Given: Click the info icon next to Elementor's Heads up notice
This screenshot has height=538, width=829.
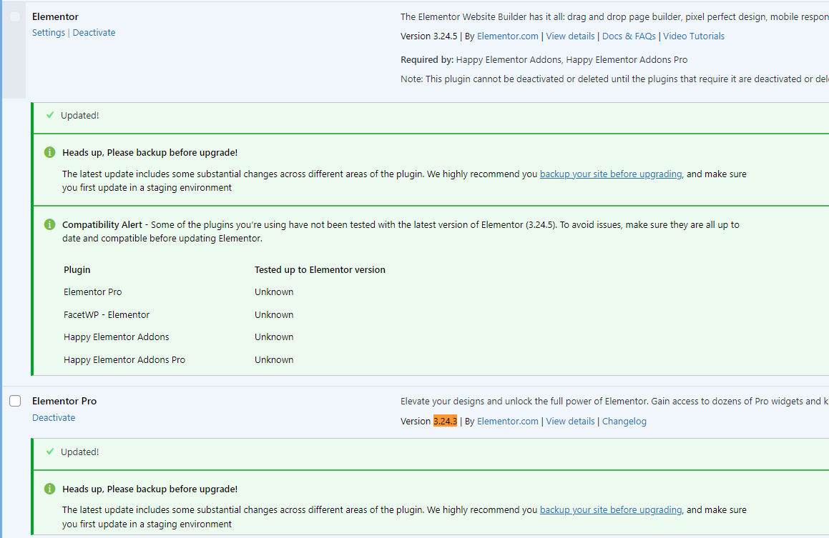Looking at the screenshot, I should (49, 152).
